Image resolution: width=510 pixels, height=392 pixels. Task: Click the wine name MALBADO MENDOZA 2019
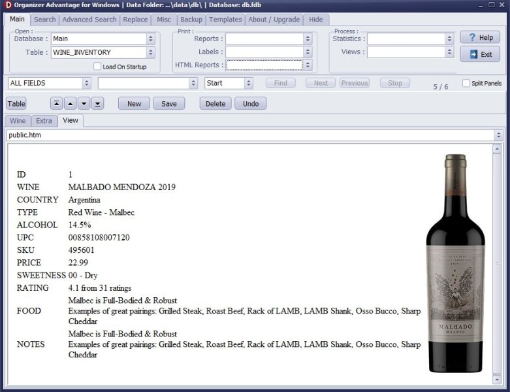point(122,187)
